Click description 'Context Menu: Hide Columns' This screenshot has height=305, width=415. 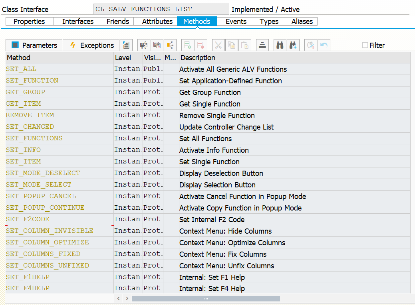(225, 231)
